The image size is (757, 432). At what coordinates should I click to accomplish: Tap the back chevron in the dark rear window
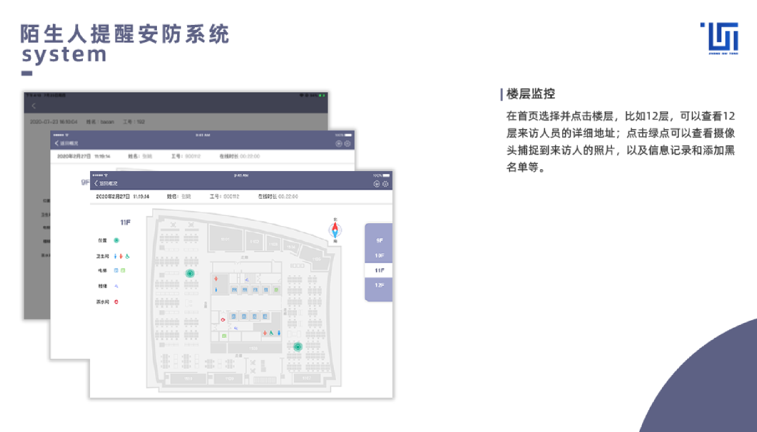coord(34,106)
